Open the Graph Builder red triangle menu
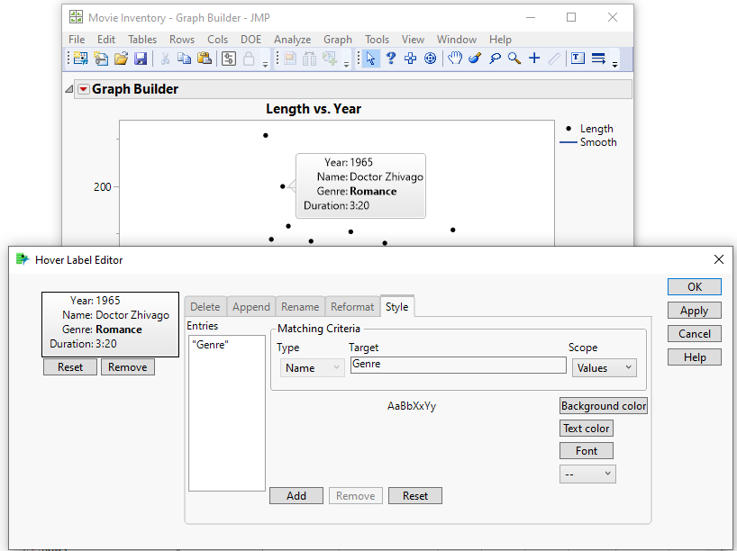737x551 pixels. [x=83, y=89]
